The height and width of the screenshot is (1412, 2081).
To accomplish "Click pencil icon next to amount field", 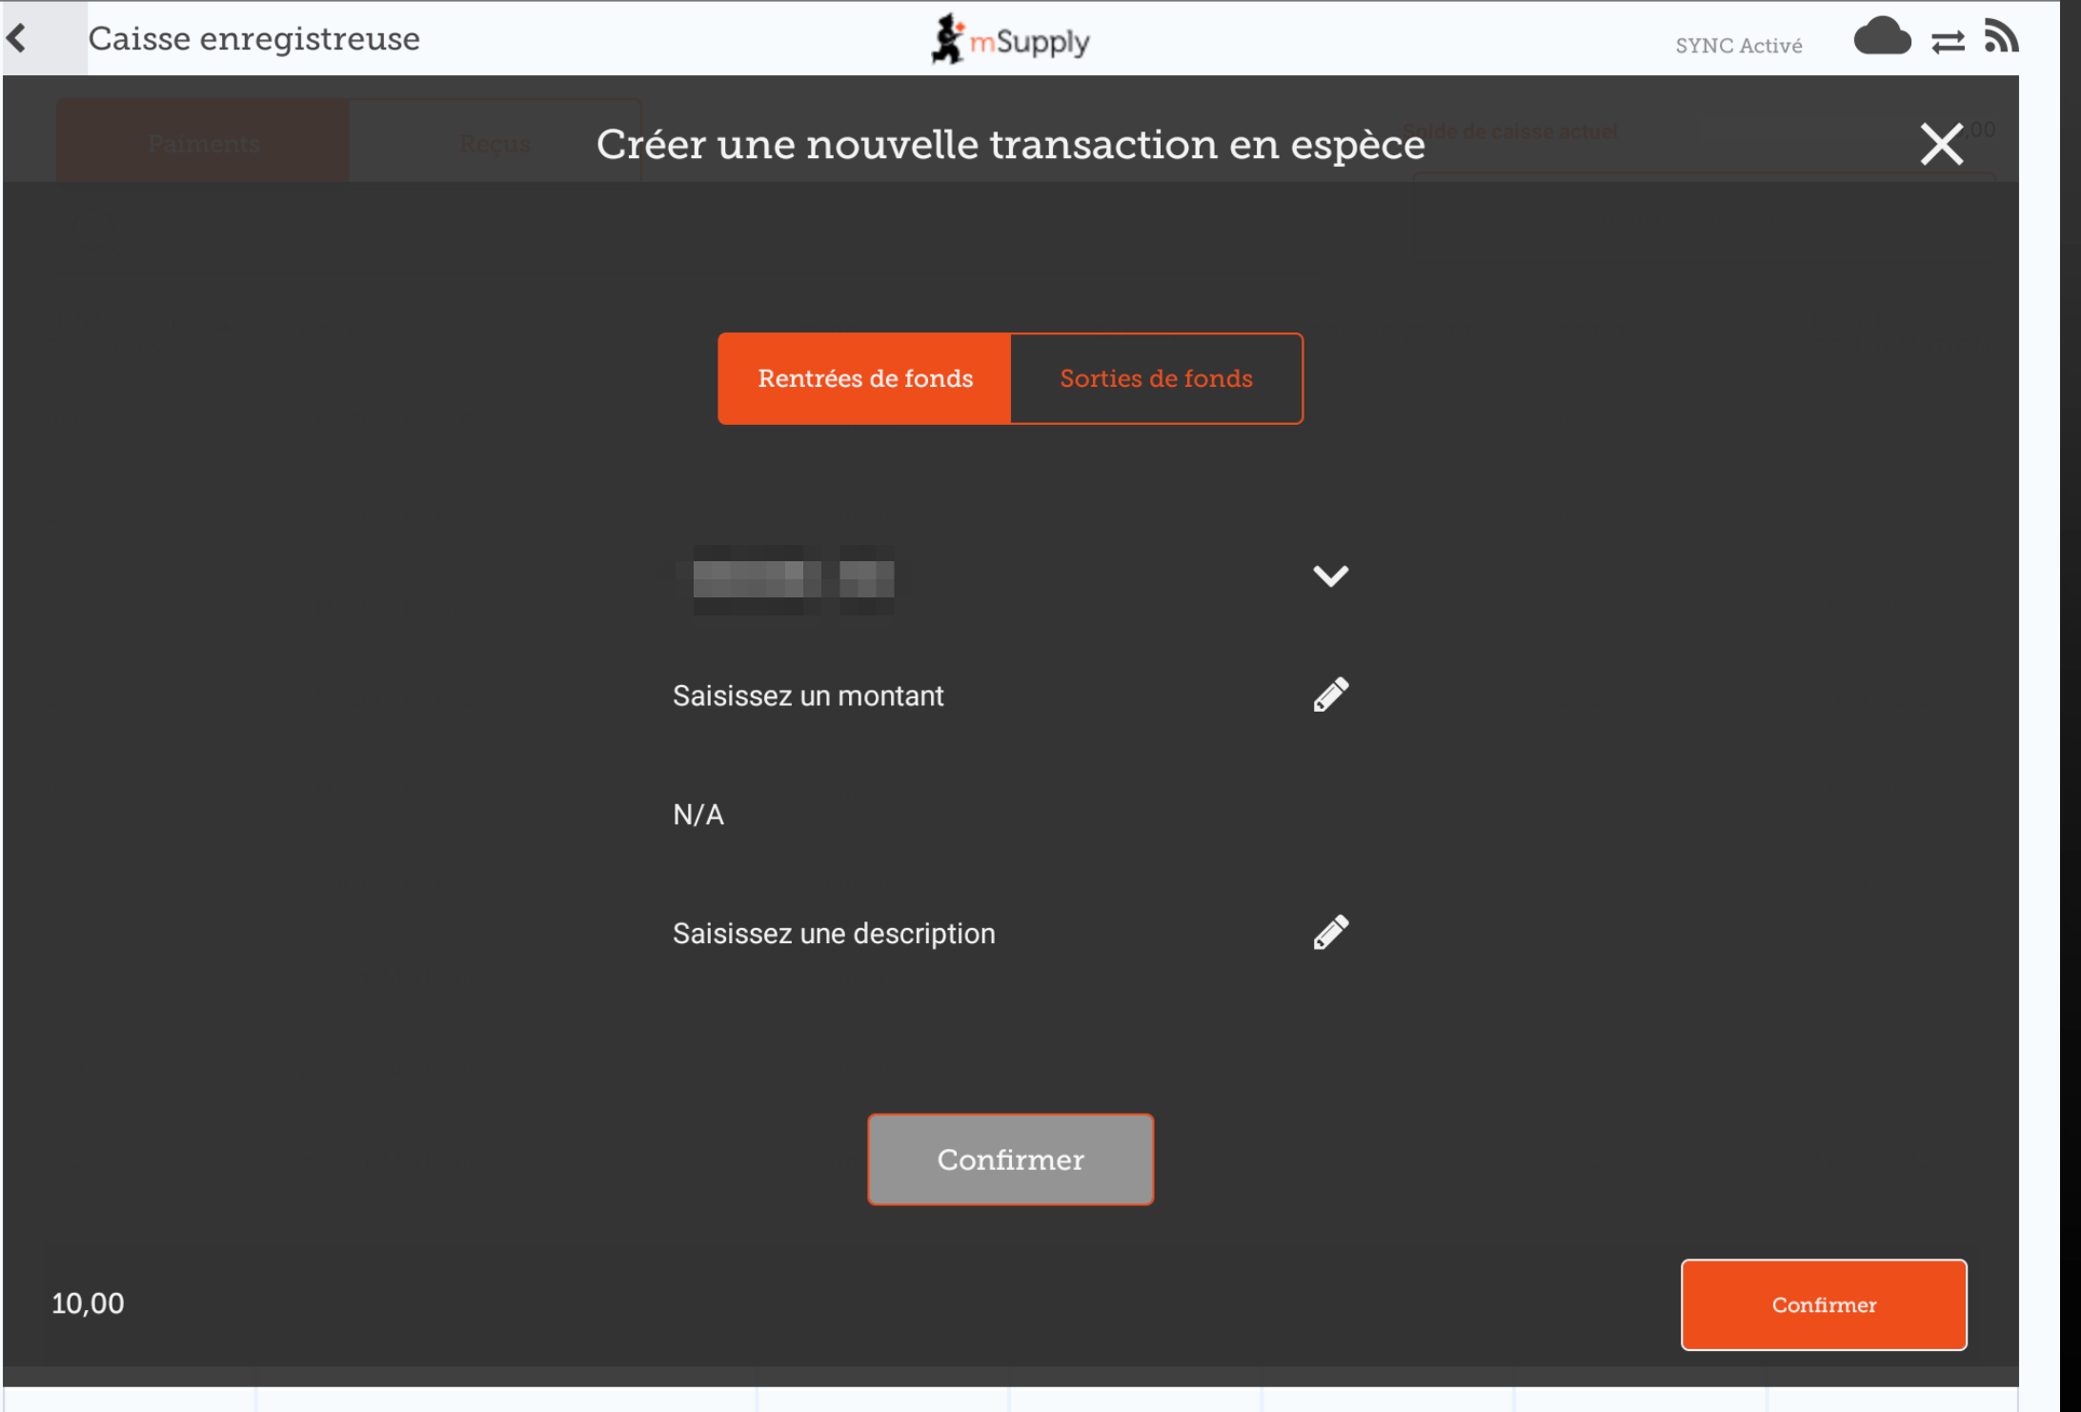I will (1330, 696).
